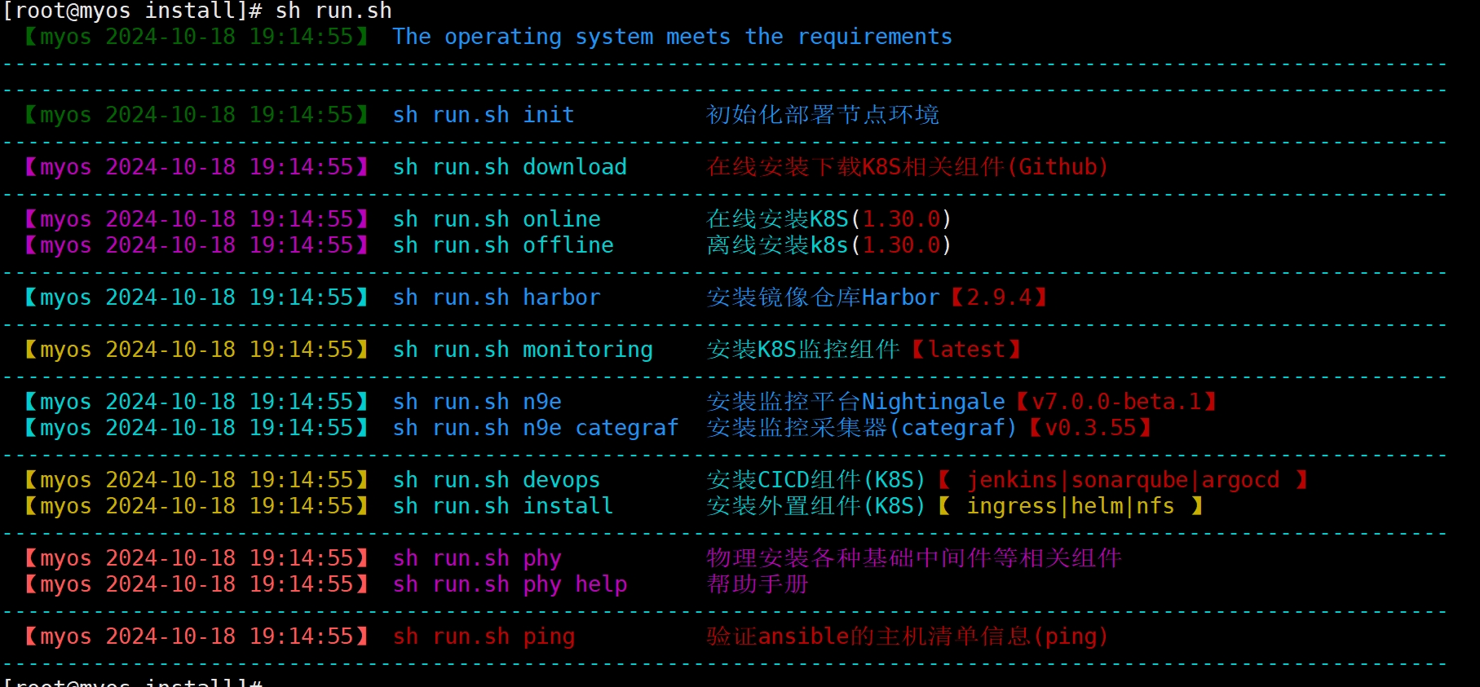Select the '安装外置组件(K8S)' description text
1480x687 pixels.
pos(816,506)
